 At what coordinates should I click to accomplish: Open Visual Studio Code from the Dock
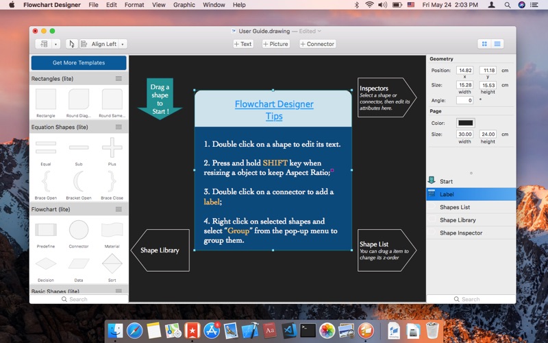point(289,331)
